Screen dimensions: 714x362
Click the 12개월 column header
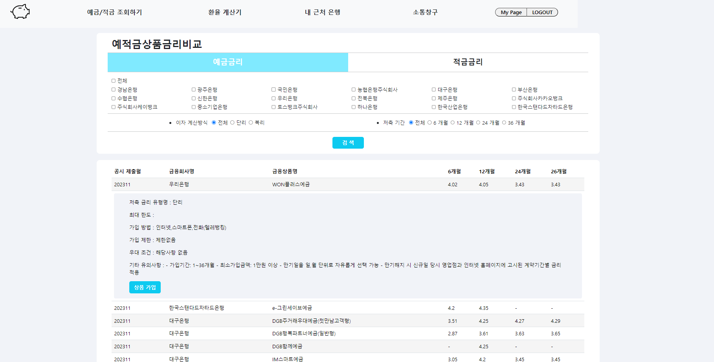click(487, 171)
